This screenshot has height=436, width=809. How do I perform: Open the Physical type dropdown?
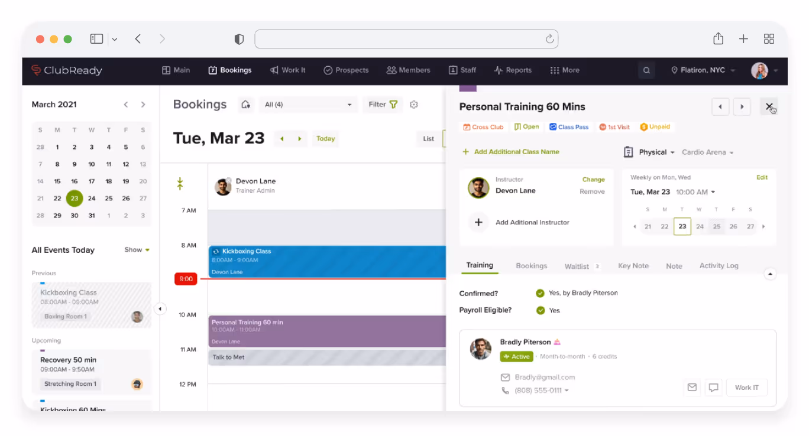[x=656, y=152]
